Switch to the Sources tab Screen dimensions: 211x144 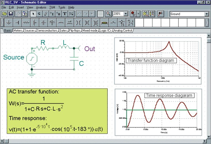pos(29,31)
